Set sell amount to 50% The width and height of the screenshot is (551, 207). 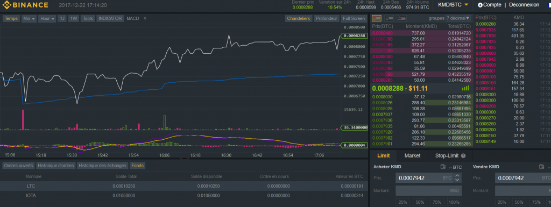coord(519,203)
